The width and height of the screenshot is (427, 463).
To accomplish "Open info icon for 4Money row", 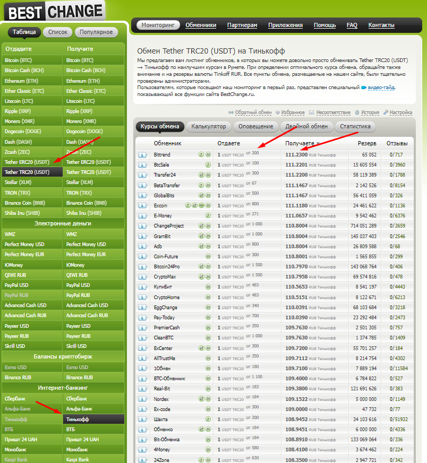I will pyautogui.click(x=142, y=450).
